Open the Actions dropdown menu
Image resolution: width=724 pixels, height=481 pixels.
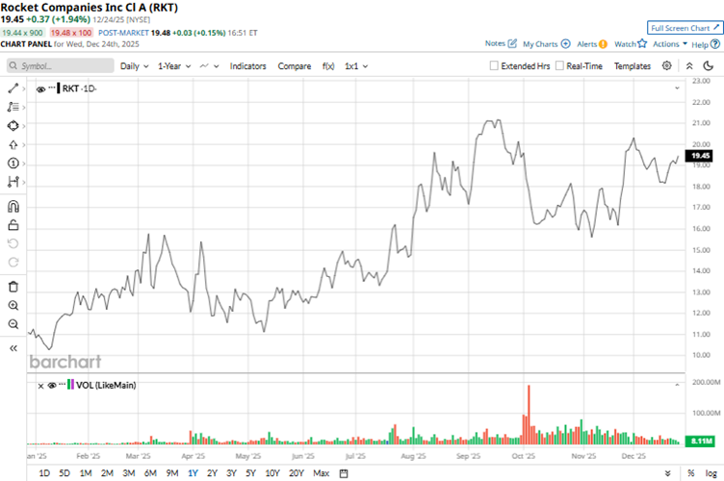[x=670, y=44]
